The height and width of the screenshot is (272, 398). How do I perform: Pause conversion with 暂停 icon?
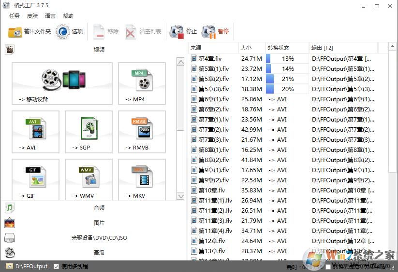point(215,31)
